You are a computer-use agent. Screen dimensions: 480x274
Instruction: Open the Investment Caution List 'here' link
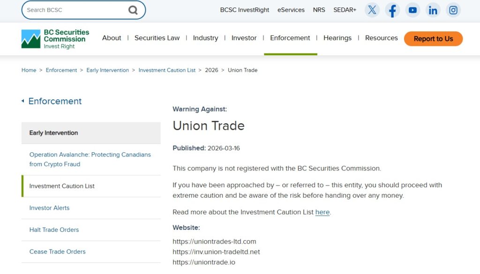[x=322, y=212]
